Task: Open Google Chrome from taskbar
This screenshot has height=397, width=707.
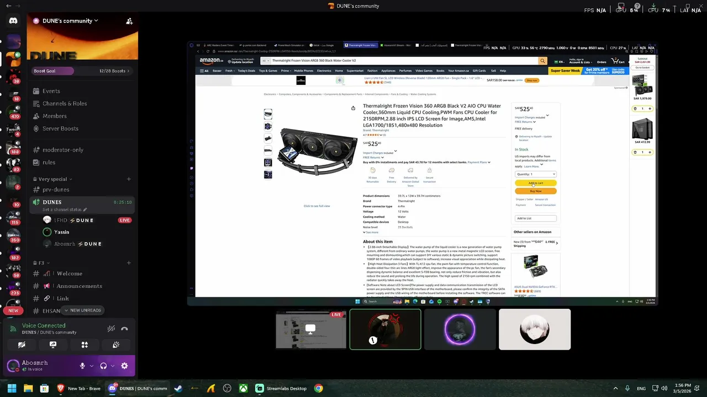Action: (x=319, y=388)
